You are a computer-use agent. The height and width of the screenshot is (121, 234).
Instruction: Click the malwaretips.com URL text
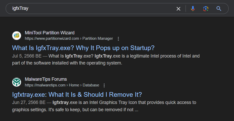[x=45, y=85]
